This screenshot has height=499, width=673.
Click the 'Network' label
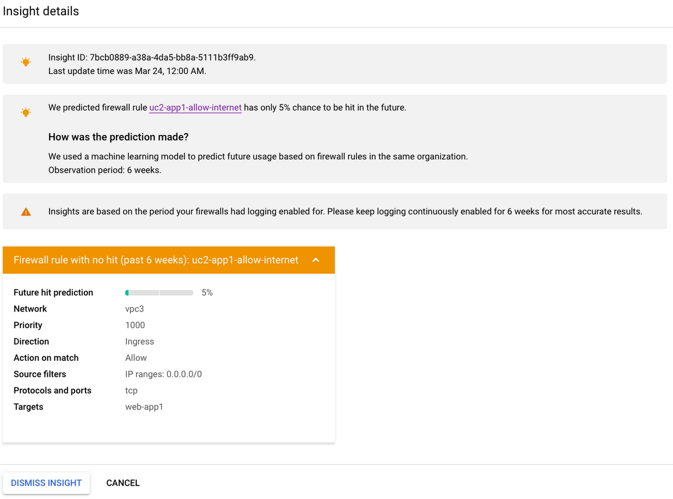(30, 309)
